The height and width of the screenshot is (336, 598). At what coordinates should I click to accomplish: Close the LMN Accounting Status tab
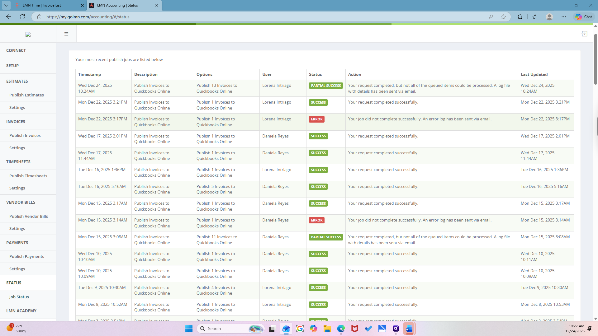coord(157,5)
